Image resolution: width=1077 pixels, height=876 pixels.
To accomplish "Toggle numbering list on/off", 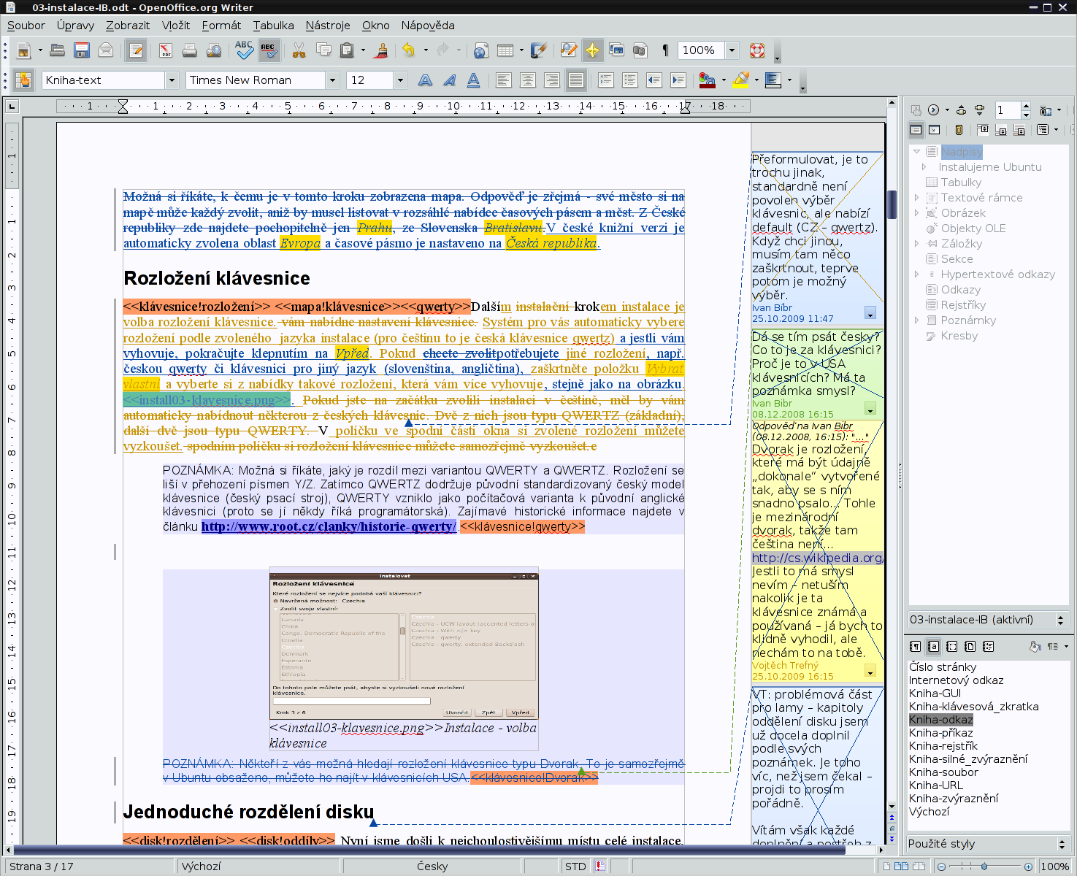I will 606,80.
